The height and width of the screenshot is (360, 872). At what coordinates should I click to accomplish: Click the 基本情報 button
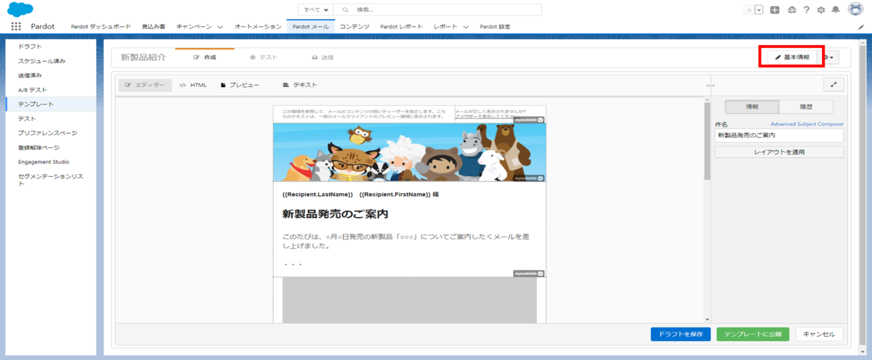tap(791, 57)
